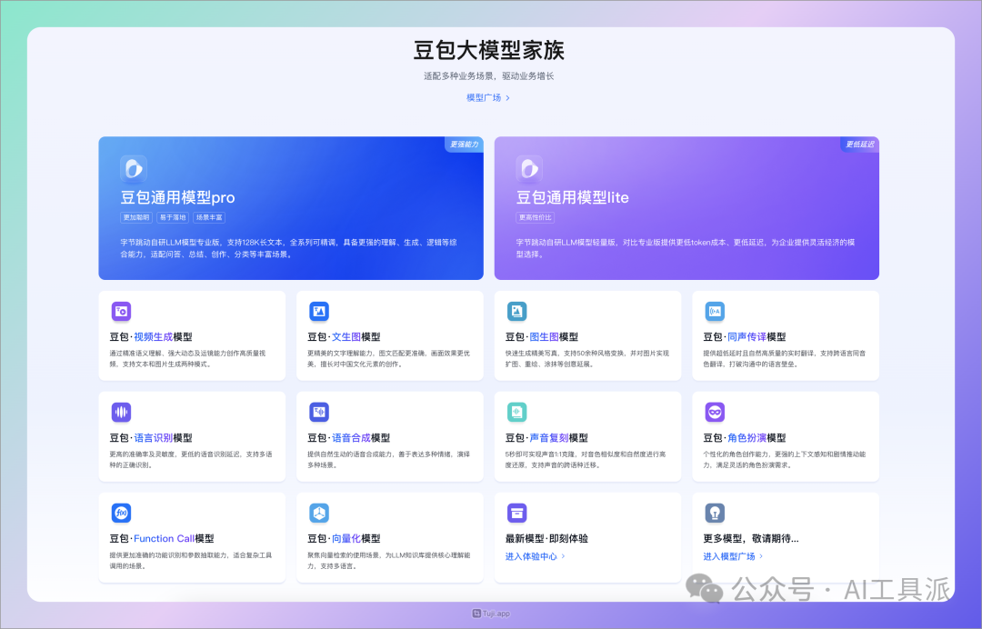Image resolution: width=982 pixels, height=629 pixels.
Task: Follow the 进入模型广场 link
Action: pos(729,556)
